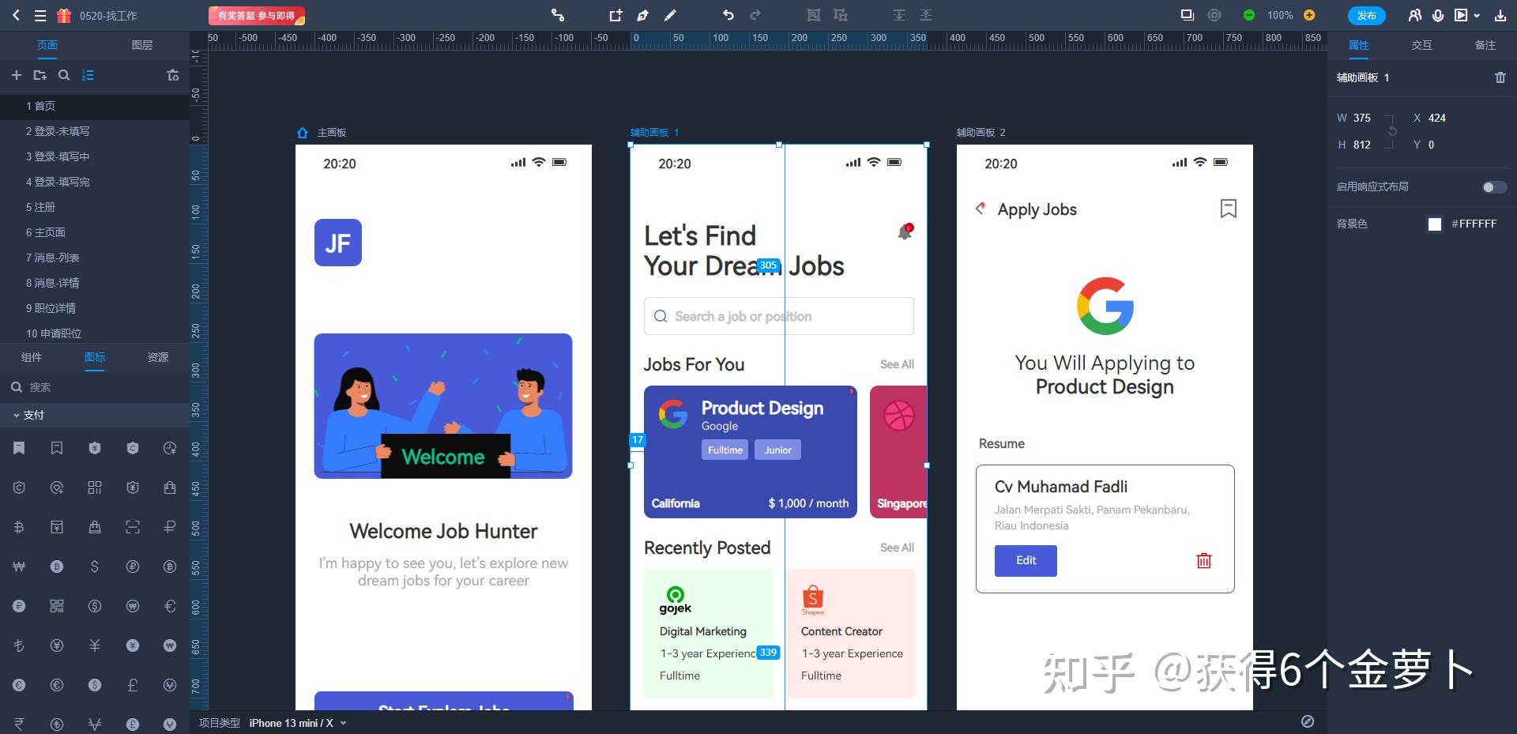Switch to the 图层 tab

142,45
